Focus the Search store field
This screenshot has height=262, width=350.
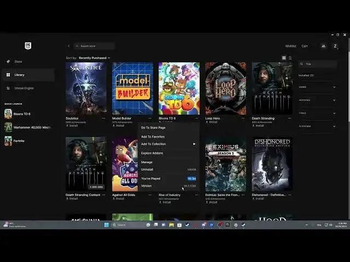(x=95, y=46)
